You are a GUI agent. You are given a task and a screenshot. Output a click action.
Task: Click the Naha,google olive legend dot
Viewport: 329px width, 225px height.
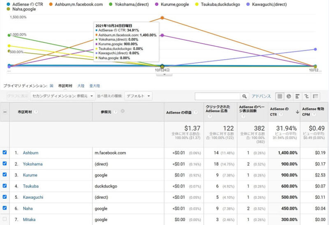click(8, 9)
